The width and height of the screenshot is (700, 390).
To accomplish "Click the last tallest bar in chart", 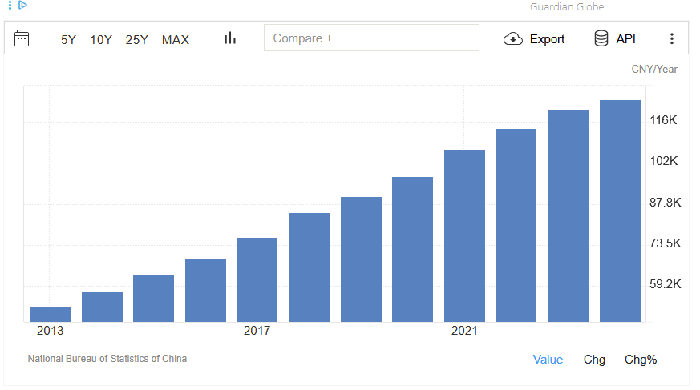I will (x=620, y=211).
